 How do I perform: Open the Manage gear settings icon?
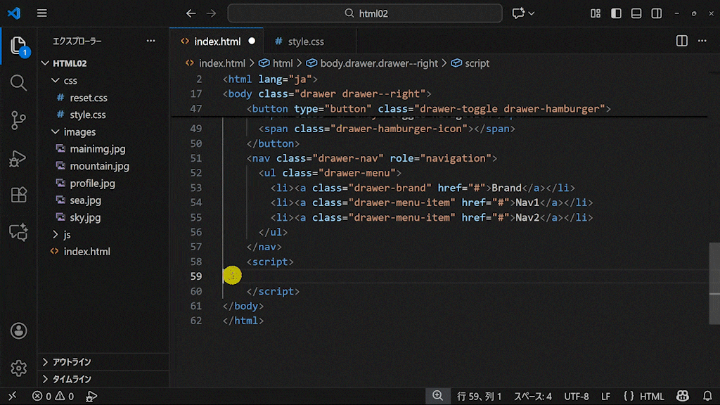click(18, 368)
